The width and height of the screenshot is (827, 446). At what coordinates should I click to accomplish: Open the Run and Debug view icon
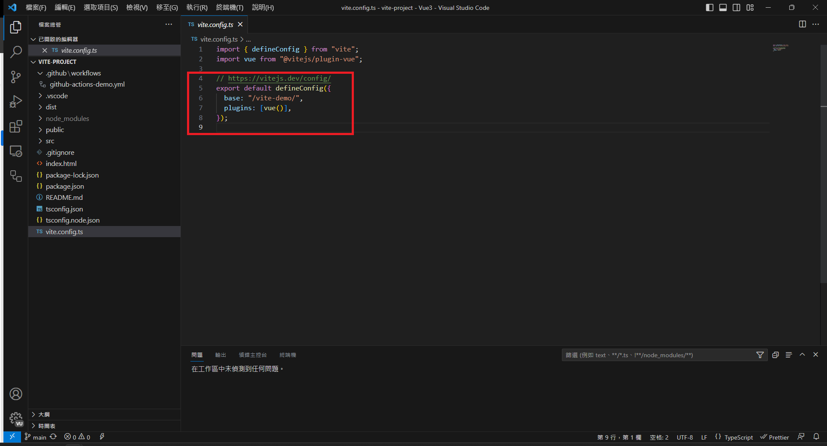click(16, 102)
